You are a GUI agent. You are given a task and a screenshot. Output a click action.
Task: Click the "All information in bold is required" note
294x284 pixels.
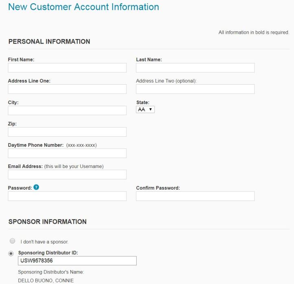tap(254, 33)
